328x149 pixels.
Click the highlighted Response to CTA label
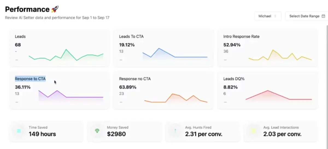pos(30,79)
